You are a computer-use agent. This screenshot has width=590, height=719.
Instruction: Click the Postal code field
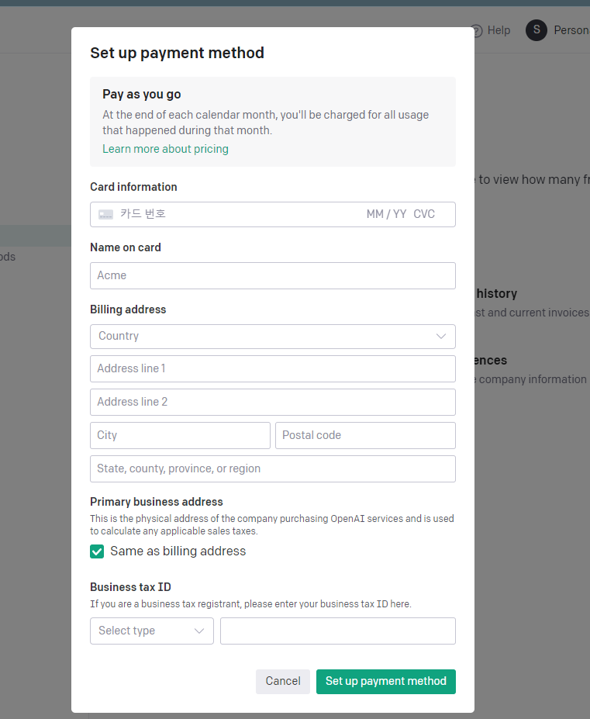pyautogui.click(x=365, y=436)
